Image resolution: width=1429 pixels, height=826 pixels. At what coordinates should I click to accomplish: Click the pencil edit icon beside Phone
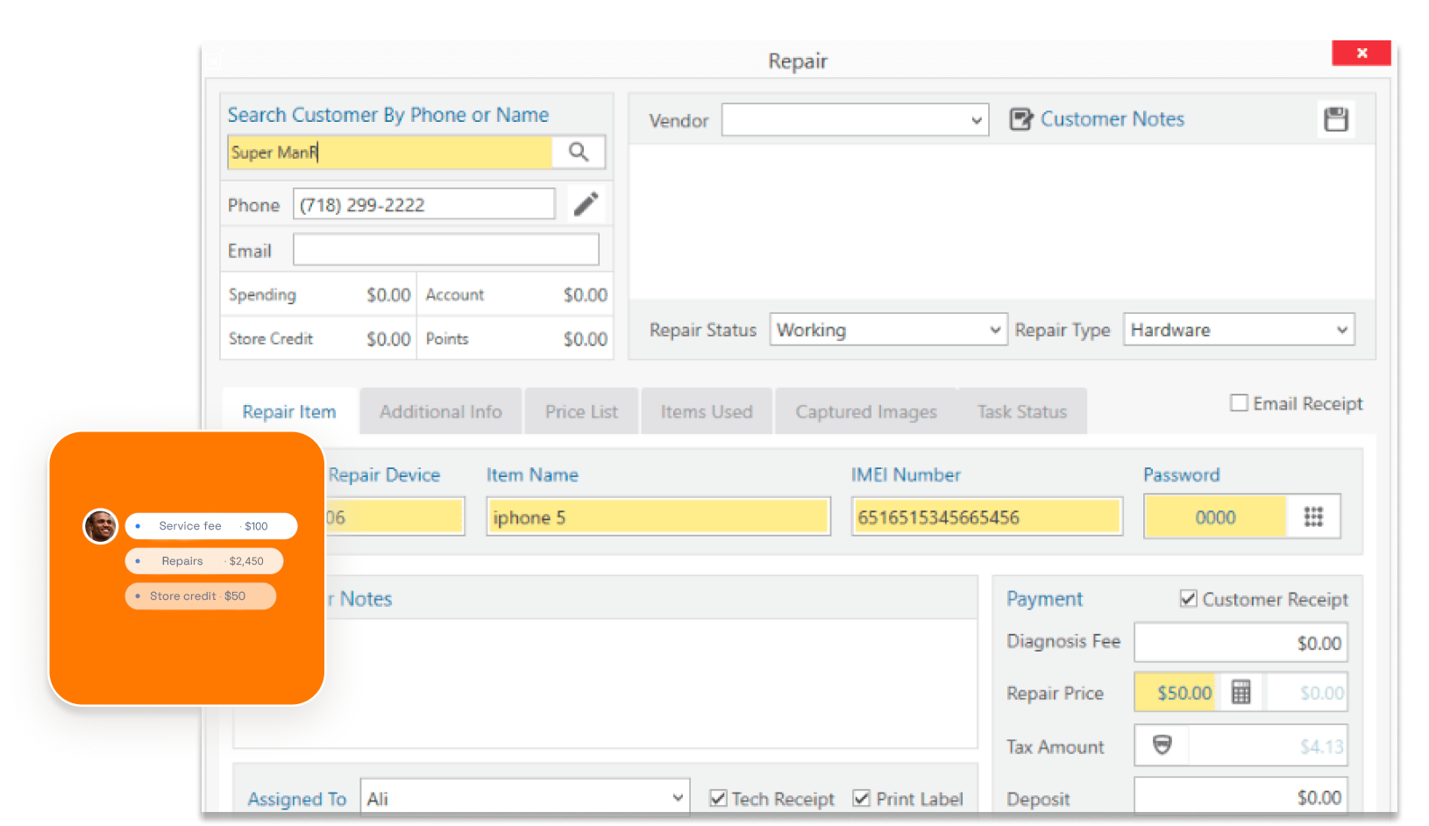pyautogui.click(x=586, y=204)
